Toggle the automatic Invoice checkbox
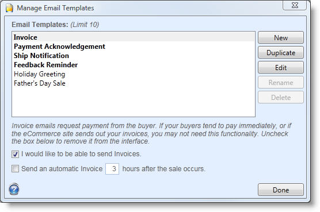 click(15, 169)
